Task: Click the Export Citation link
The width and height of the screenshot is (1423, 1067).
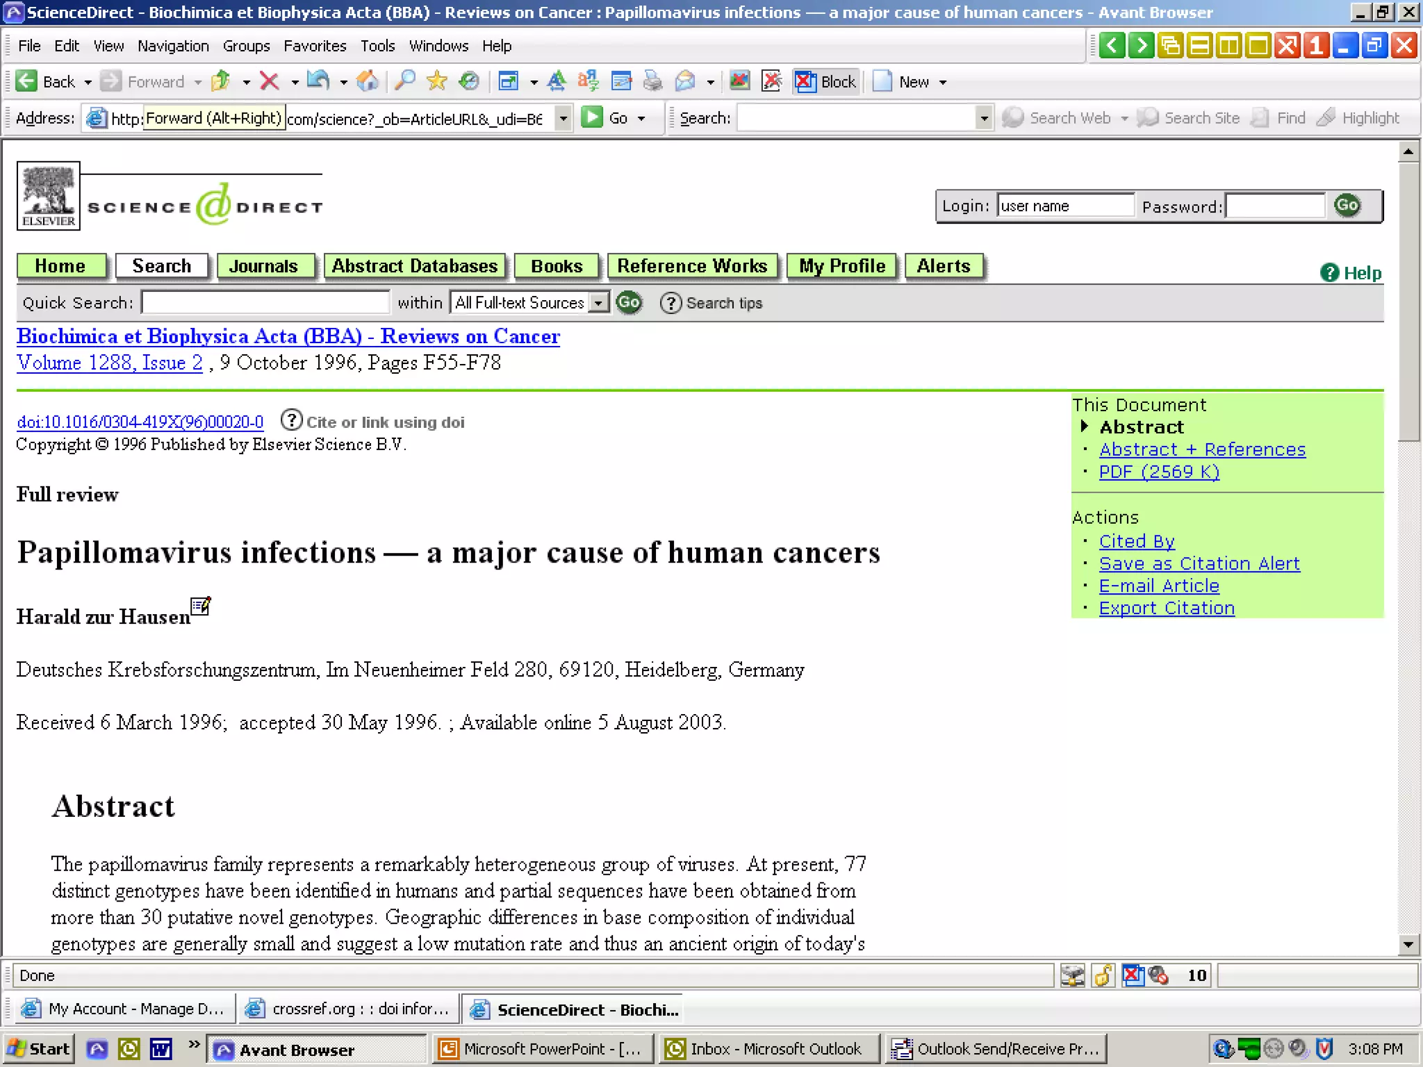Action: coord(1166,608)
